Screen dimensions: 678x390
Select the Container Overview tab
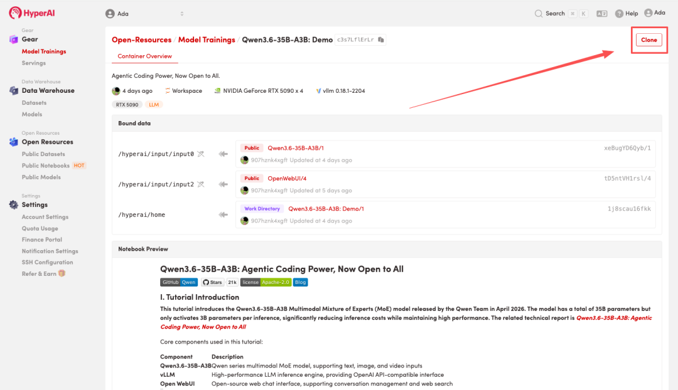point(145,56)
